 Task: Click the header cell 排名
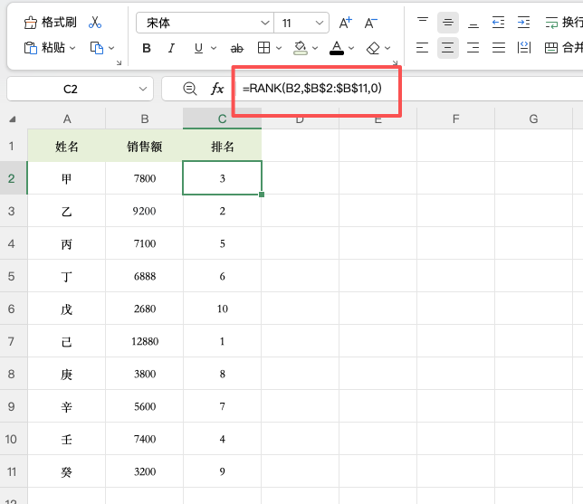point(223,146)
